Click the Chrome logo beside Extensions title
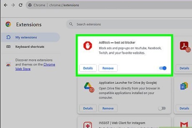 [x=8, y=24]
